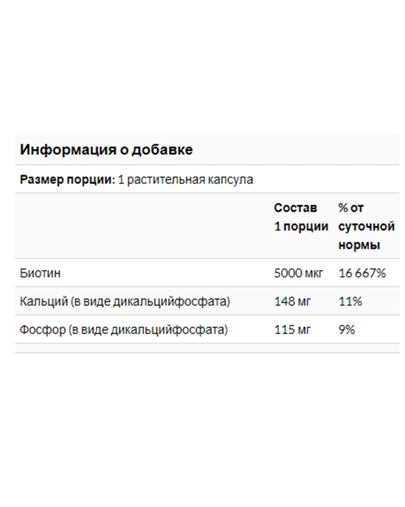
Task: Click the empty bottom row of the table
Action: [x=207, y=348]
